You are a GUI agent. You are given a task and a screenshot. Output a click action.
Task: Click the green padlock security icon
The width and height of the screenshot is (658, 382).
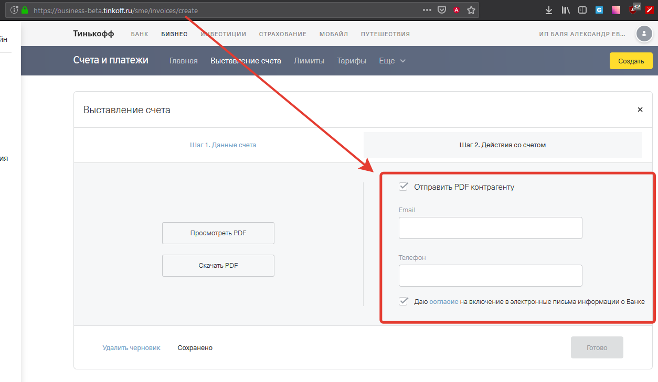(x=25, y=10)
